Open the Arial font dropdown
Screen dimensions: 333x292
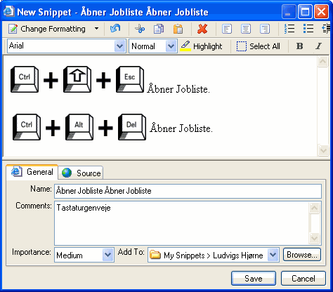pos(120,46)
